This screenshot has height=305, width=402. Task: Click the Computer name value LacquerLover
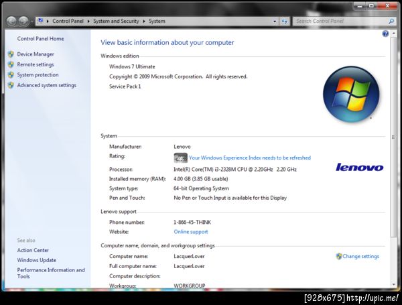[189, 256]
